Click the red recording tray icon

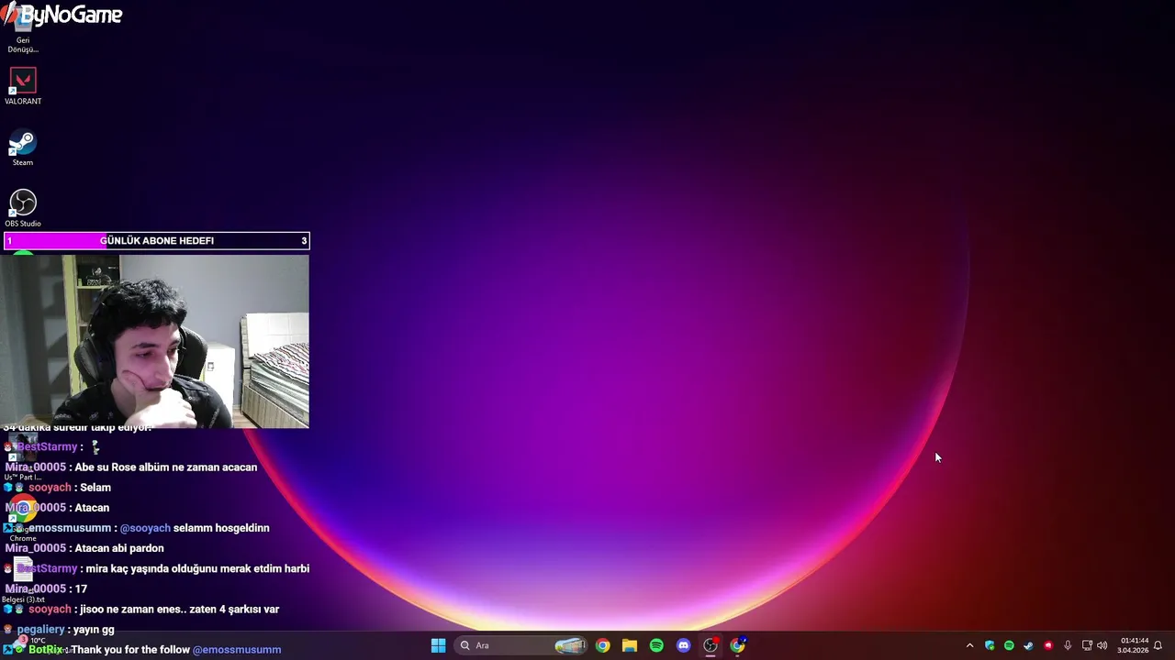pos(1047,645)
